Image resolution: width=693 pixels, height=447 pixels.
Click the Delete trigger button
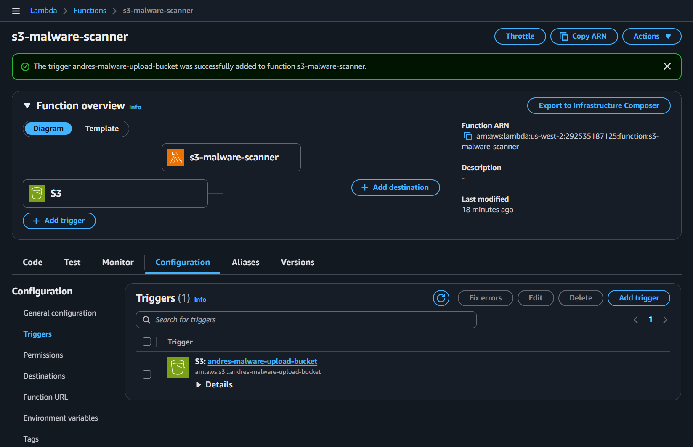[581, 298]
